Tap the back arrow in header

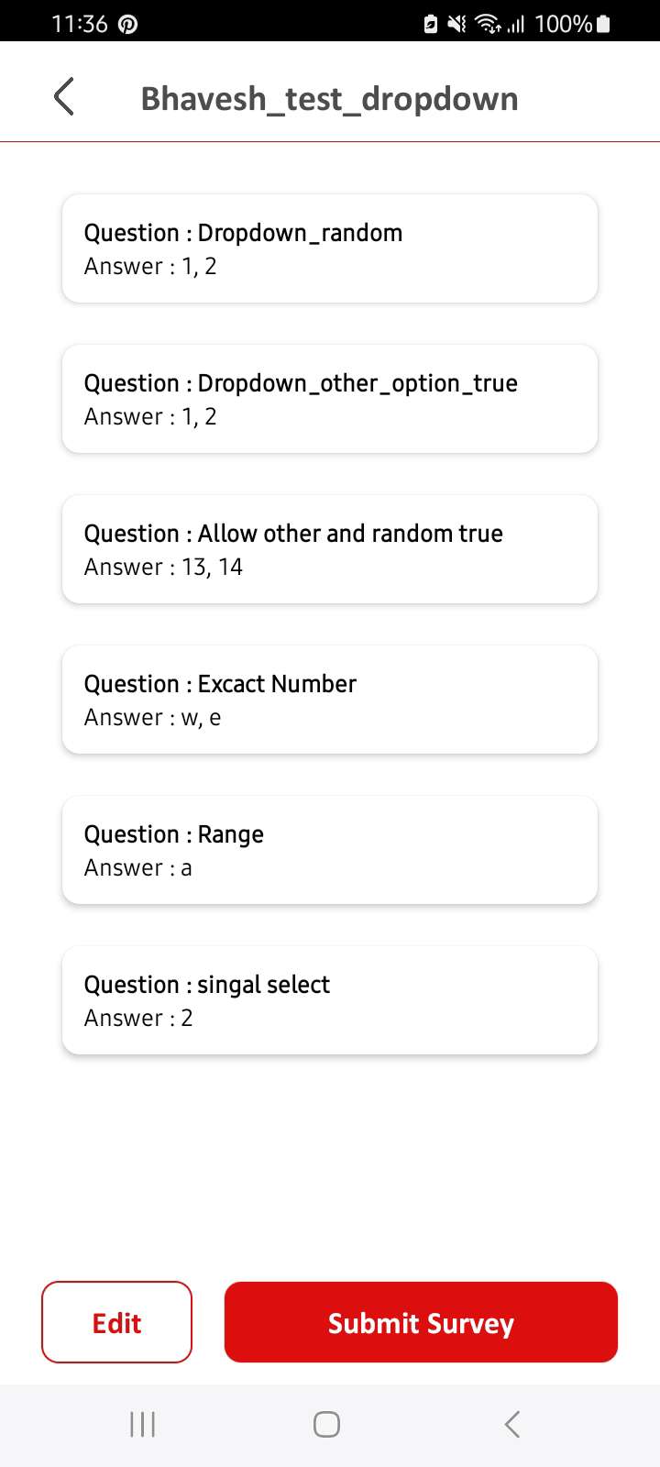tap(64, 96)
